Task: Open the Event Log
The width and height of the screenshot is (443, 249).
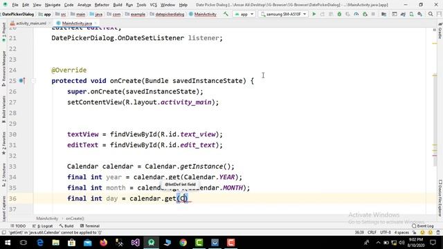Action: 423,226
